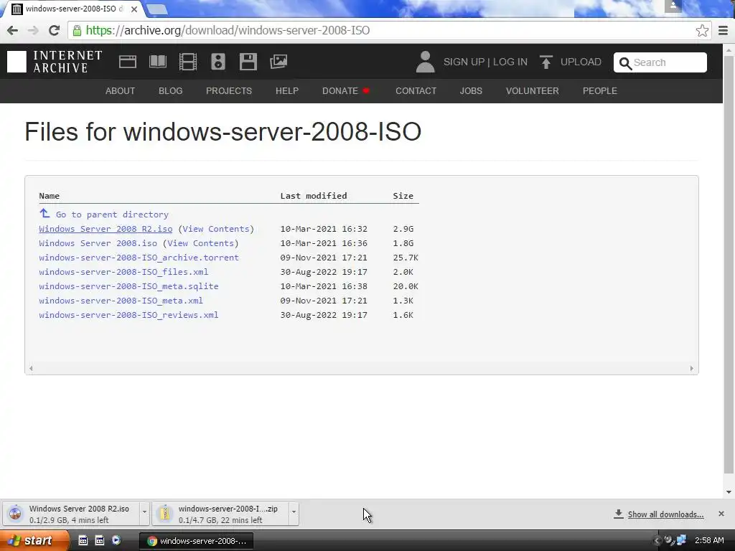The image size is (735, 551).
Task: Open windows-server-2008-ISO_reviews.xml
Action: tap(128, 315)
